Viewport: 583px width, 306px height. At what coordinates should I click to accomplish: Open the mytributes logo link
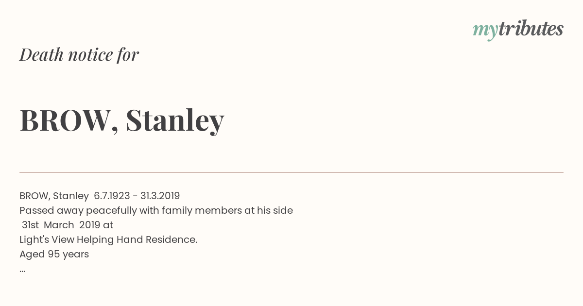[x=518, y=30]
